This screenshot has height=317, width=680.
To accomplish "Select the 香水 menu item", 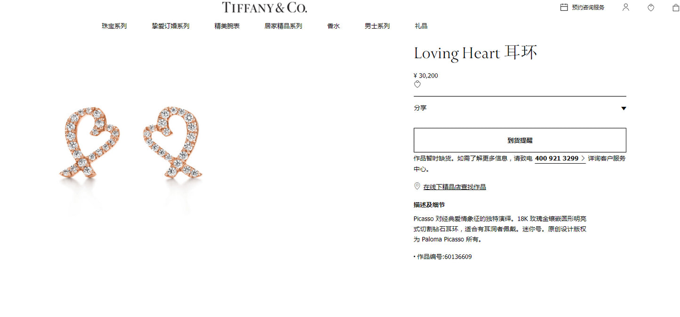I will (333, 26).
